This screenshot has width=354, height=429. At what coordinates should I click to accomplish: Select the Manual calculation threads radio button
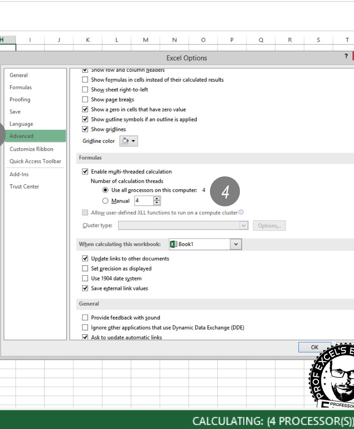[105, 201]
